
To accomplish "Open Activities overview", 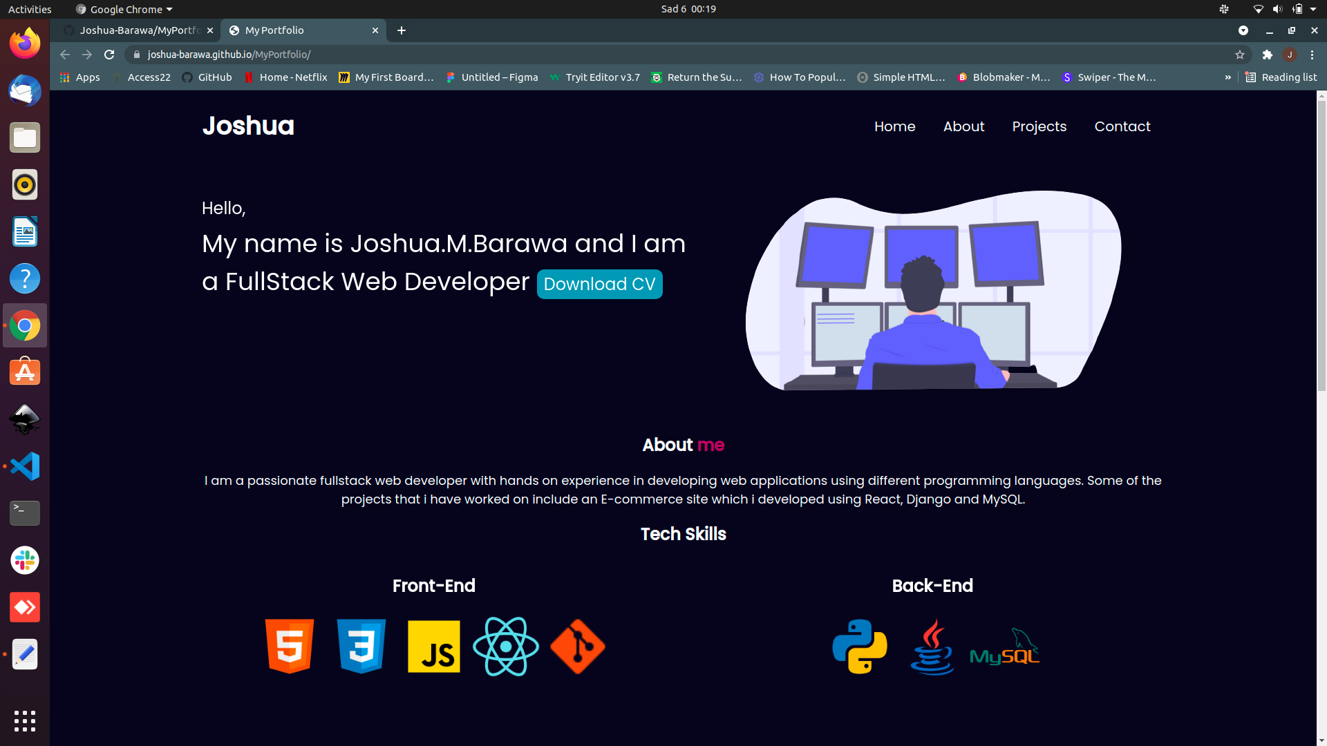I will [30, 9].
